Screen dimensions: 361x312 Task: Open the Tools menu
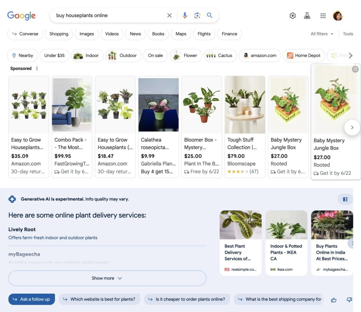[x=348, y=34]
